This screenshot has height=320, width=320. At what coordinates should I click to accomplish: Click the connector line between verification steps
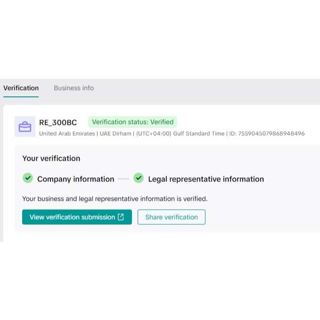123,179
